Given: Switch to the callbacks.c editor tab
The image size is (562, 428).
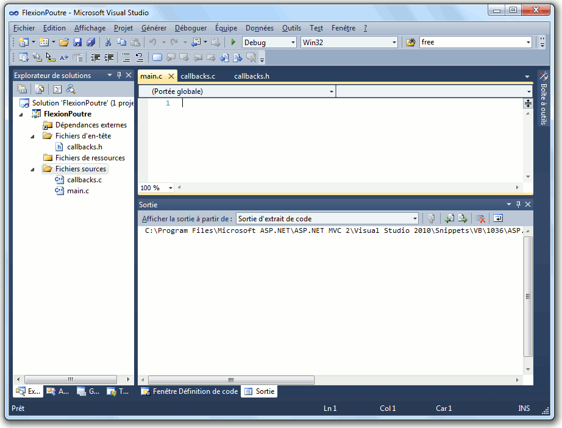Looking at the screenshot, I should tap(198, 76).
